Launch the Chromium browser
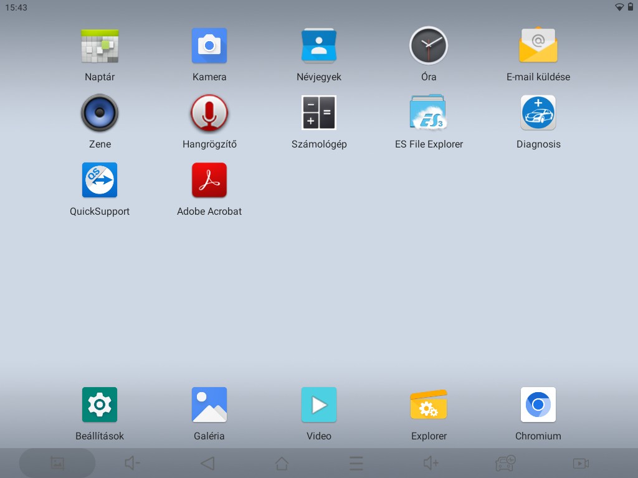The height and width of the screenshot is (478, 638). (x=538, y=405)
